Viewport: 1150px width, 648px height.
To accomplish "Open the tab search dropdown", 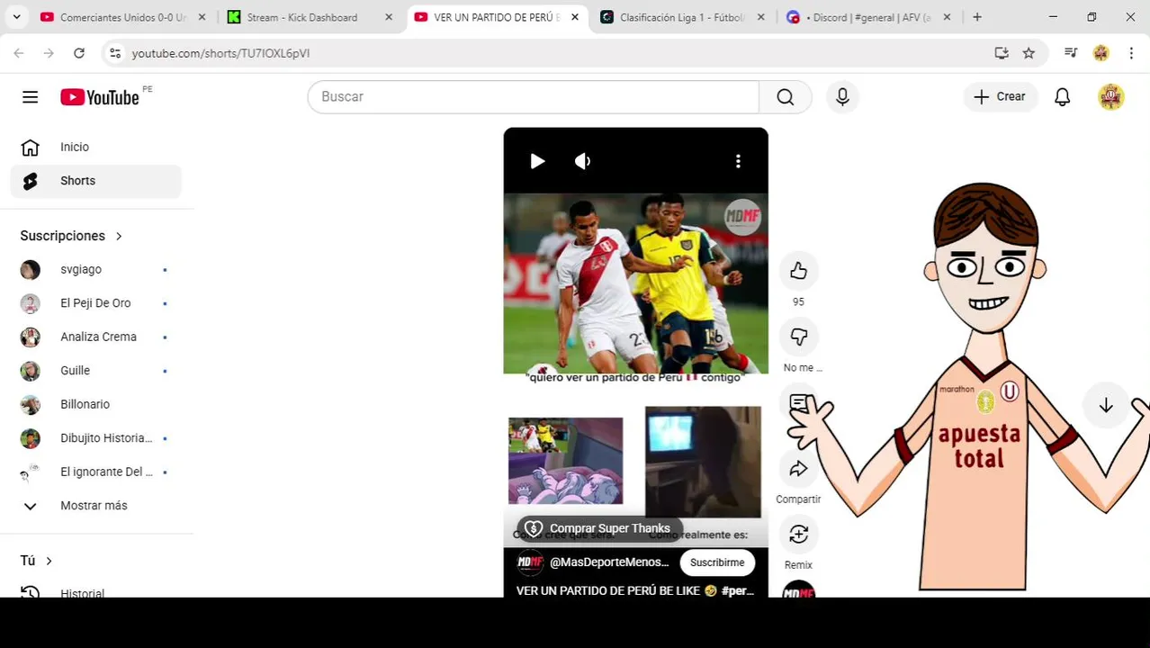I will 16,17.
